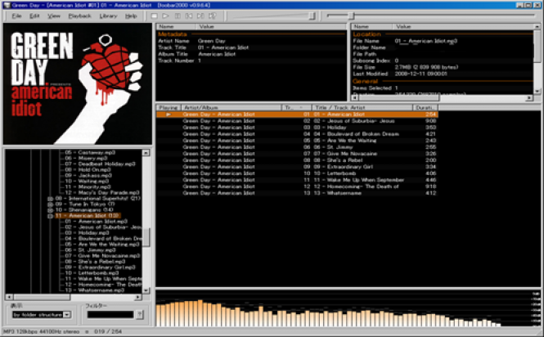This screenshot has width=544, height=337.
Task: Click the Play toolbar button
Action: [165, 16]
